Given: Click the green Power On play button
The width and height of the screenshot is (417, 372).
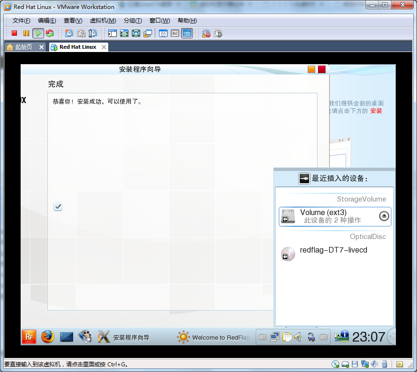Looking at the screenshot, I should click(x=38, y=33).
